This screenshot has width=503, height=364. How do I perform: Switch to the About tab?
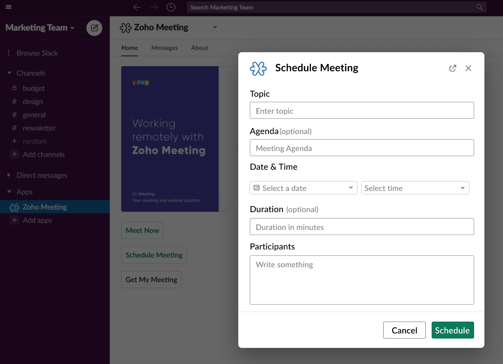[x=199, y=48]
